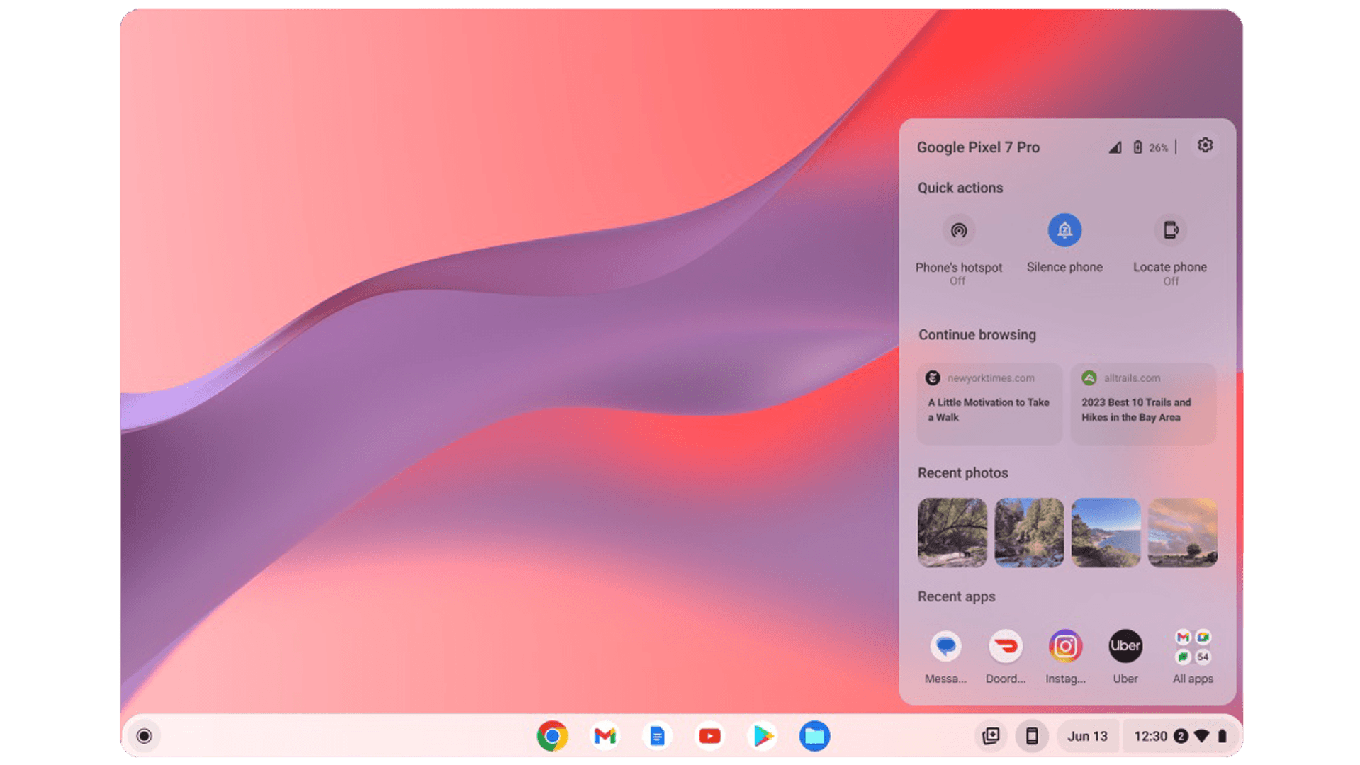
Task: Open DoorDash from recent apps
Action: pyautogui.click(x=1006, y=645)
